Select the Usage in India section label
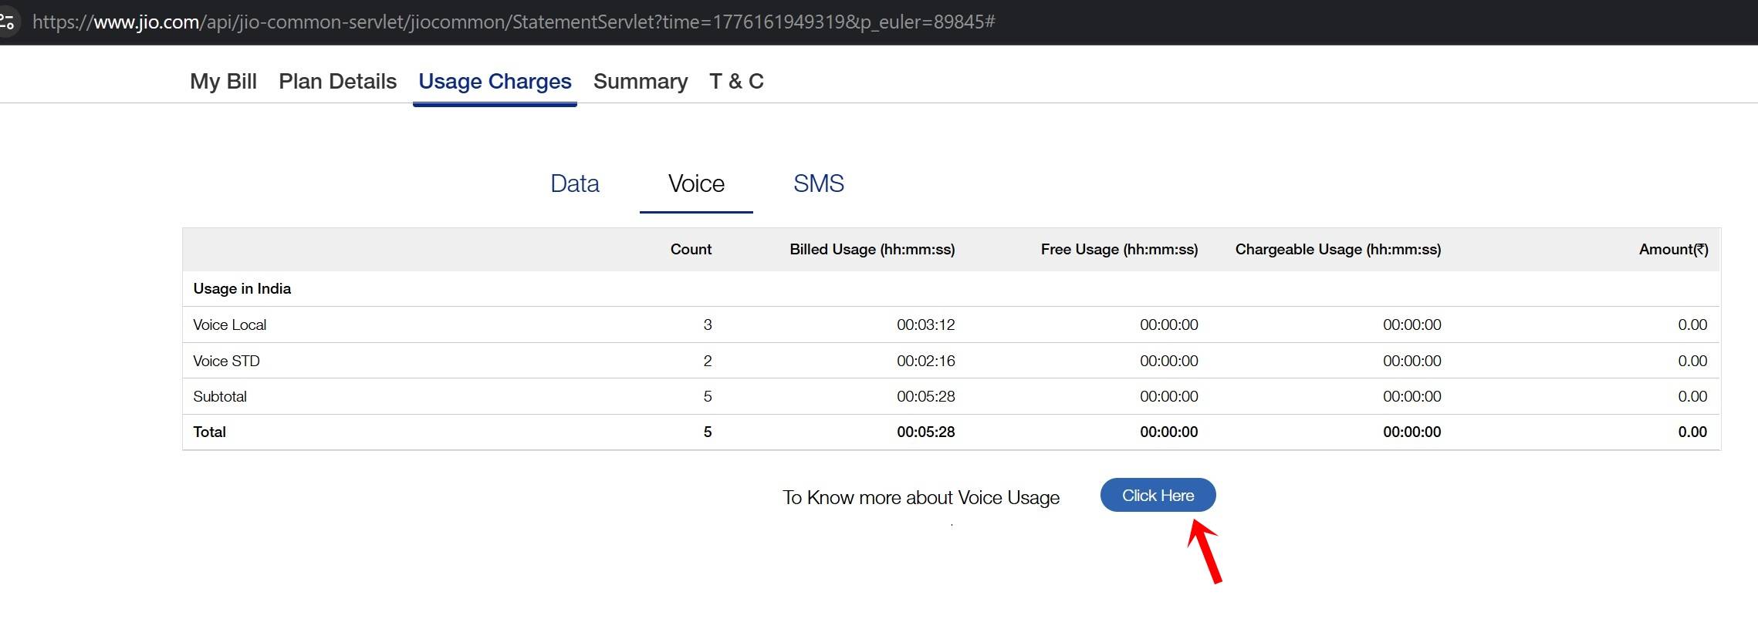 (x=242, y=288)
